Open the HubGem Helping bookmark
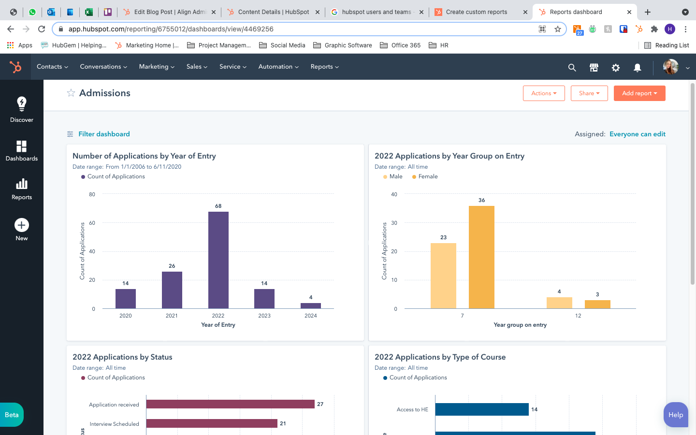This screenshot has height=435, width=696. click(73, 45)
